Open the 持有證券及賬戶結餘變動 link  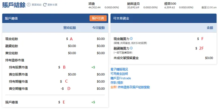(x=134, y=87)
